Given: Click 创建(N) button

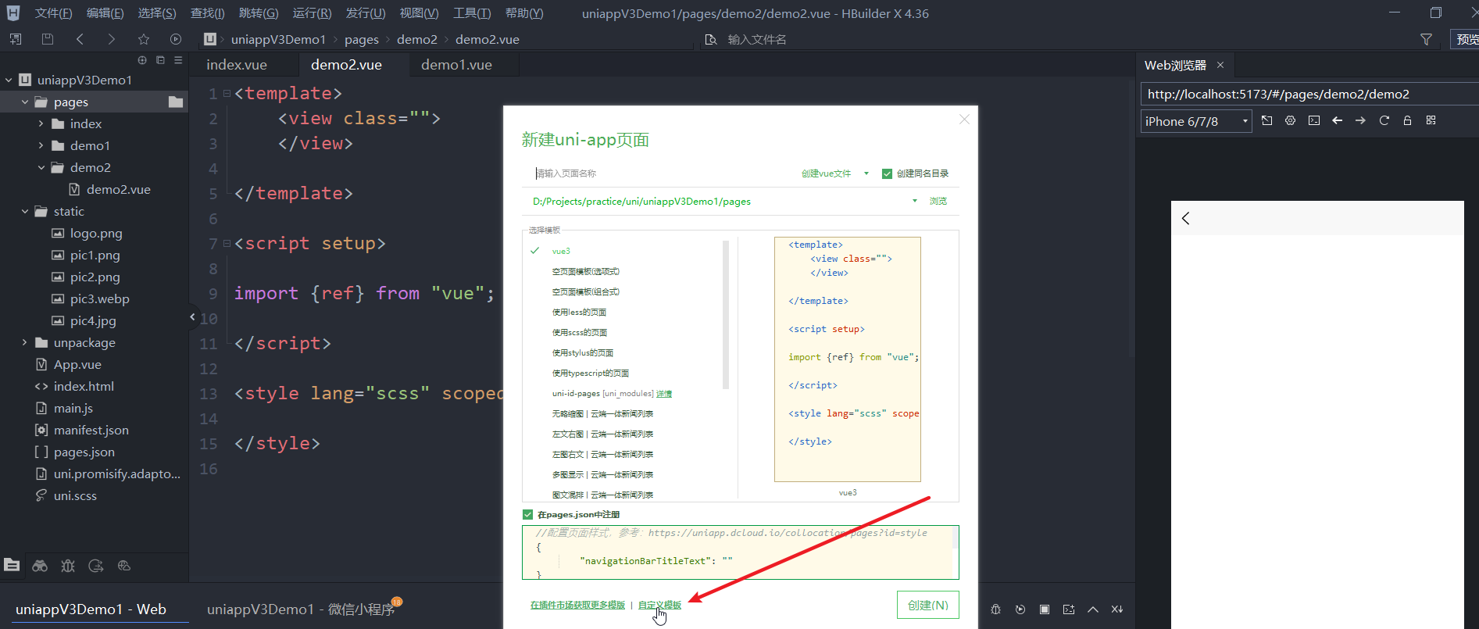Looking at the screenshot, I should click(x=927, y=605).
